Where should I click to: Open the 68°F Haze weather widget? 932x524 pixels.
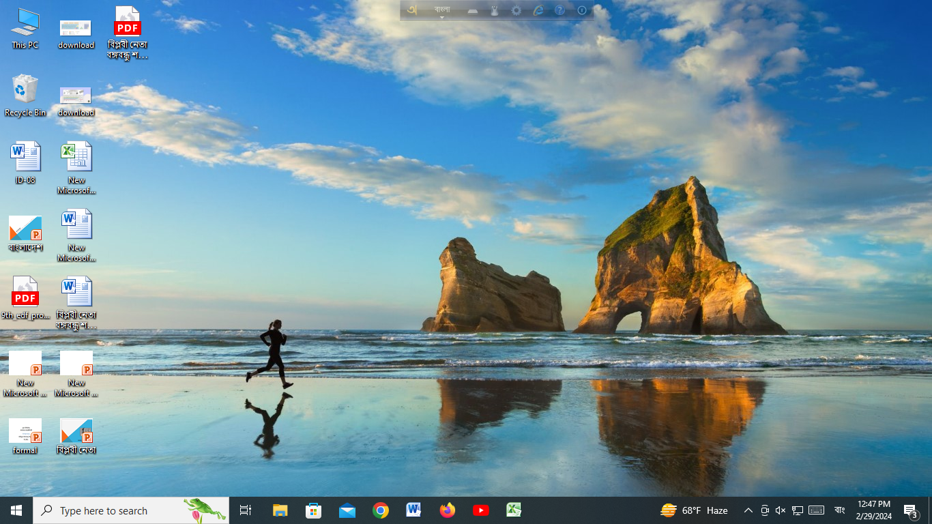694,510
